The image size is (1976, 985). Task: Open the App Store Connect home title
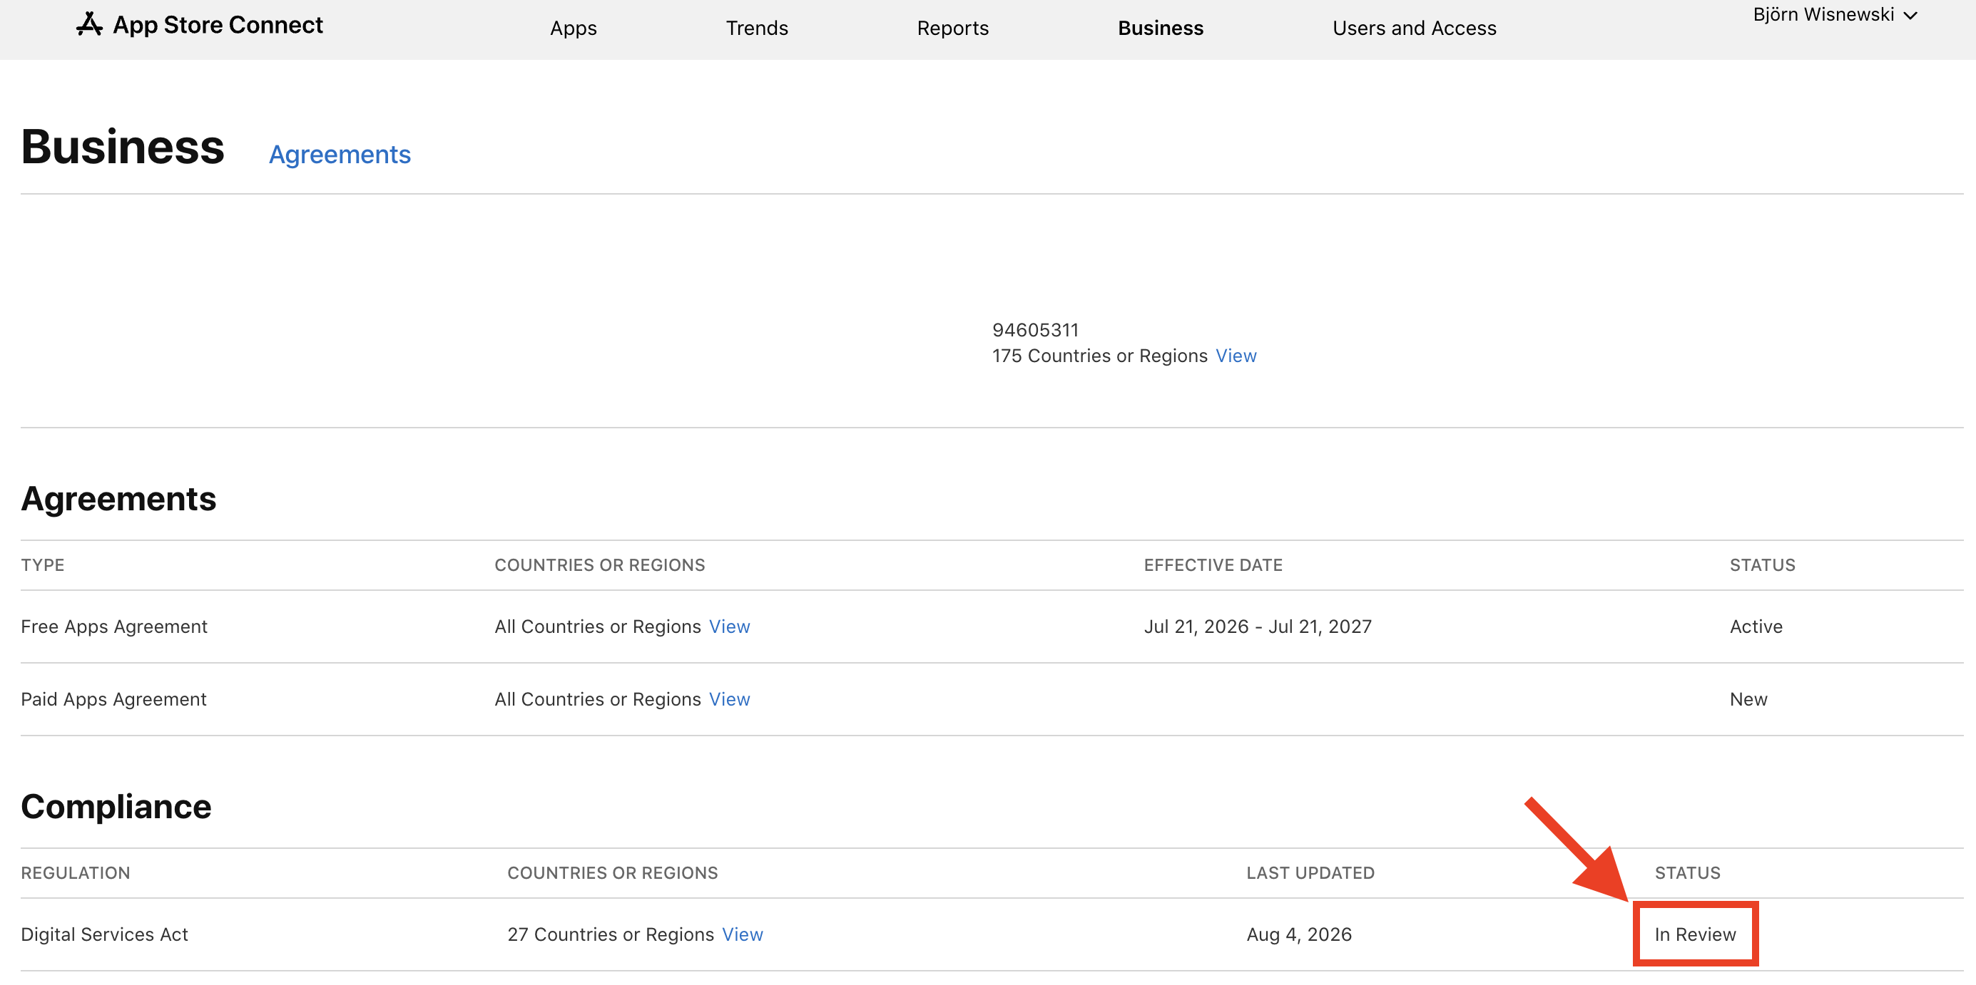click(218, 24)
